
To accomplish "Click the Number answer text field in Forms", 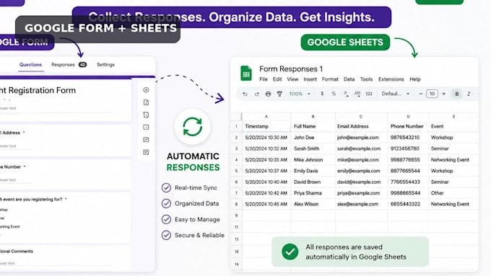I will (16, 180).
